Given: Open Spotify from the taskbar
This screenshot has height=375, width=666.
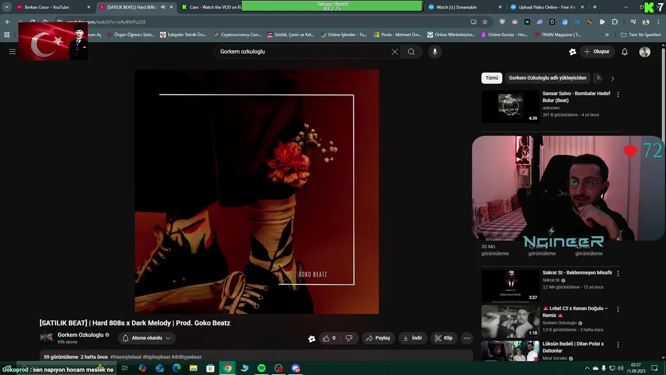Looking at the screenshot, I should pyautogui.click(x=262, y=368).
